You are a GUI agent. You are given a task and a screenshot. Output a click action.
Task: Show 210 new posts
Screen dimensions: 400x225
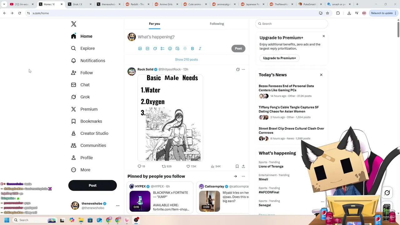click(187, 59)
